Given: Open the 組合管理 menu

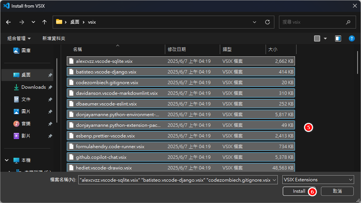Looking at the screenshot, I should (19, 38).
